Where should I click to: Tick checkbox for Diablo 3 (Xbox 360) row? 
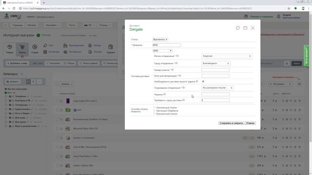point(58,165)
